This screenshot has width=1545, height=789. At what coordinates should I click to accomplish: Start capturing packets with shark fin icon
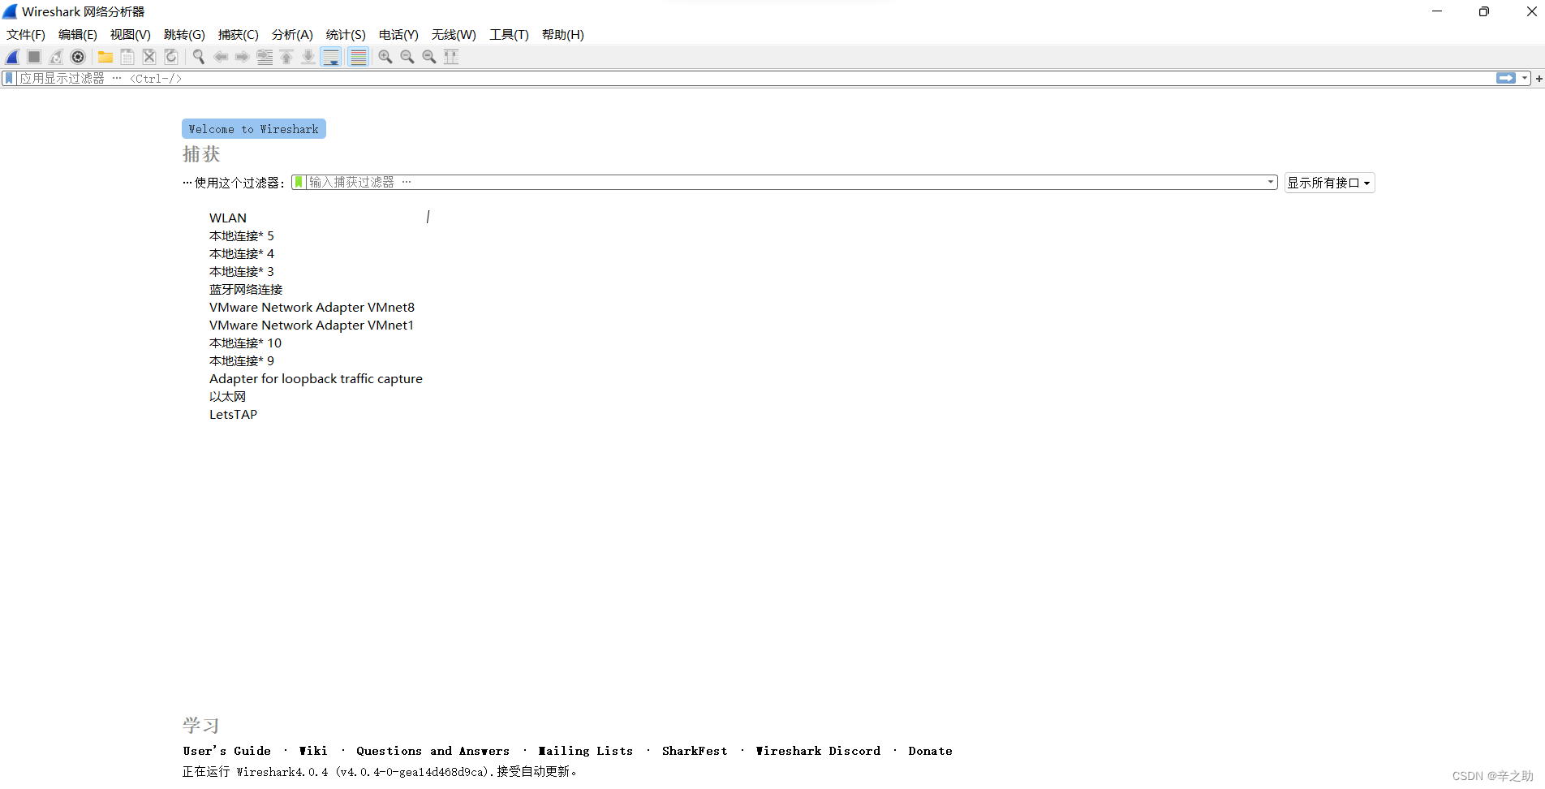point(12,57)
